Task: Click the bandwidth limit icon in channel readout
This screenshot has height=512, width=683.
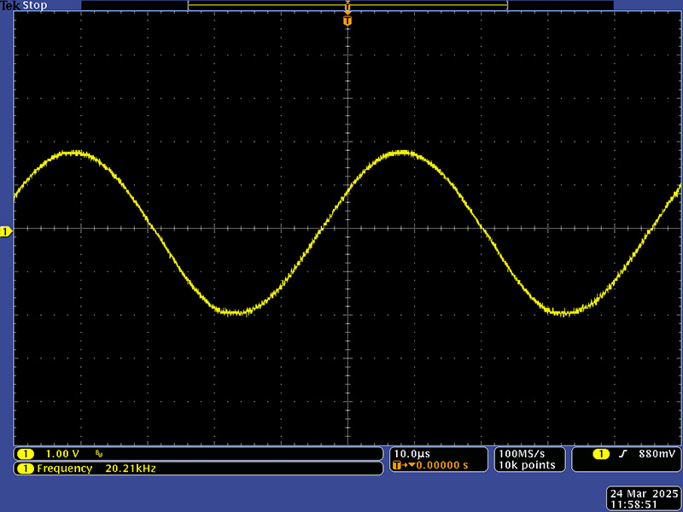Action: (x=99, y=453)
